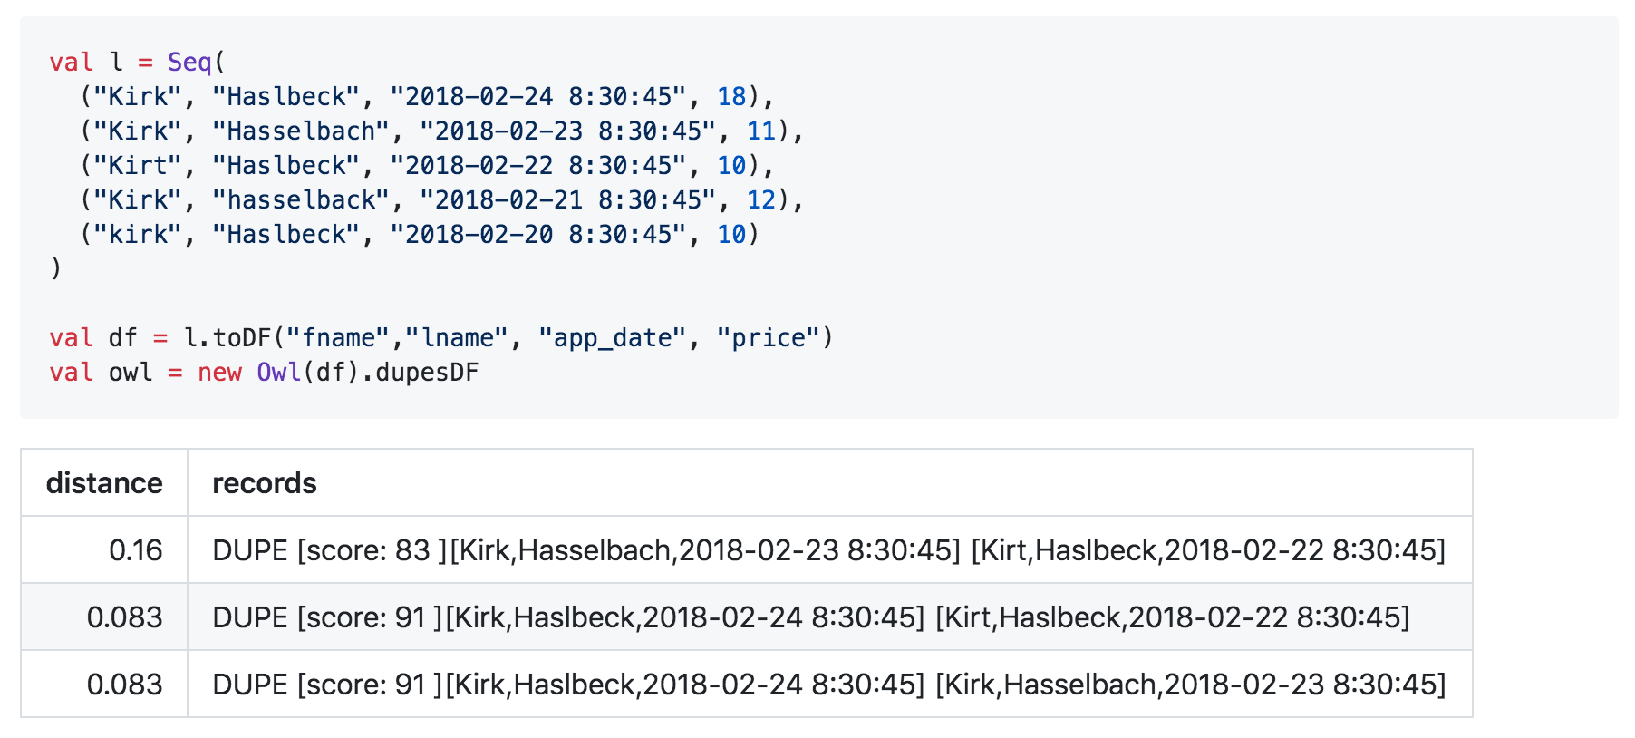Click the Owl class name in the code

click(278, 372)
